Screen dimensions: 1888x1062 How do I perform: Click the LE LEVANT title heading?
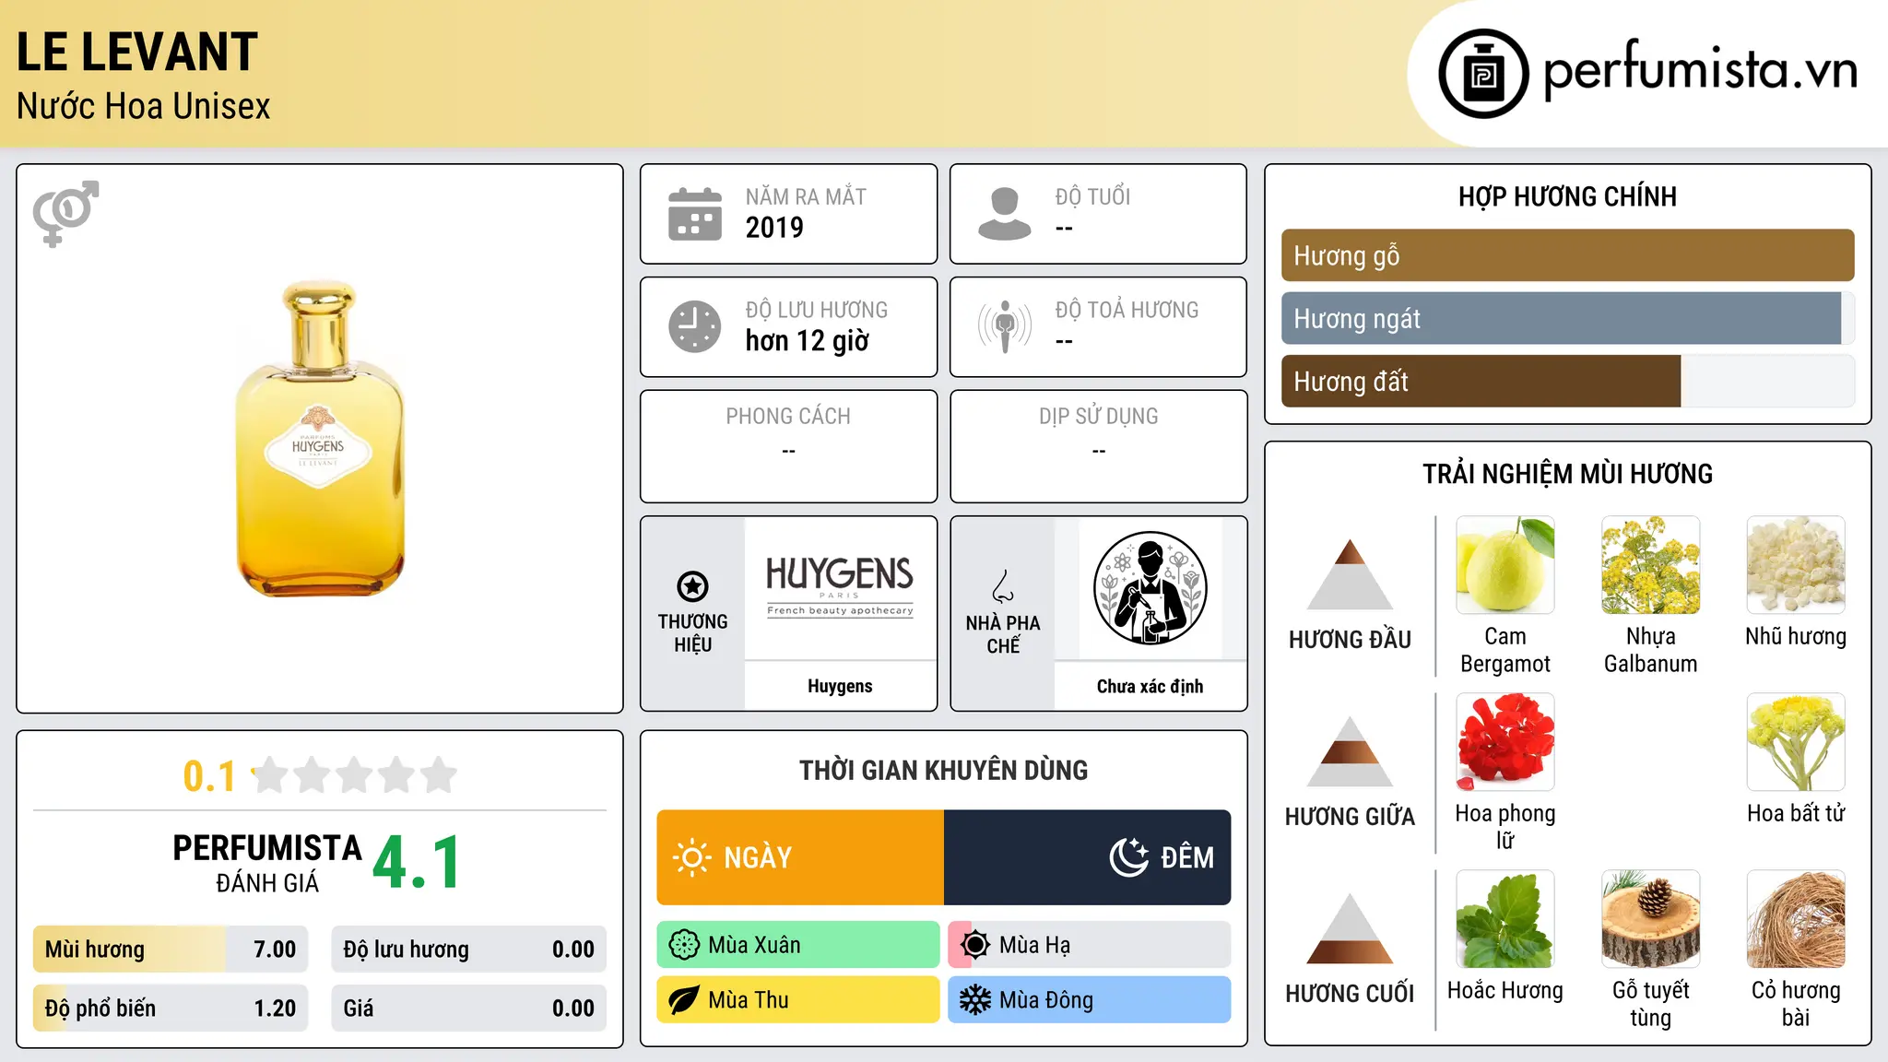[137, 52]
